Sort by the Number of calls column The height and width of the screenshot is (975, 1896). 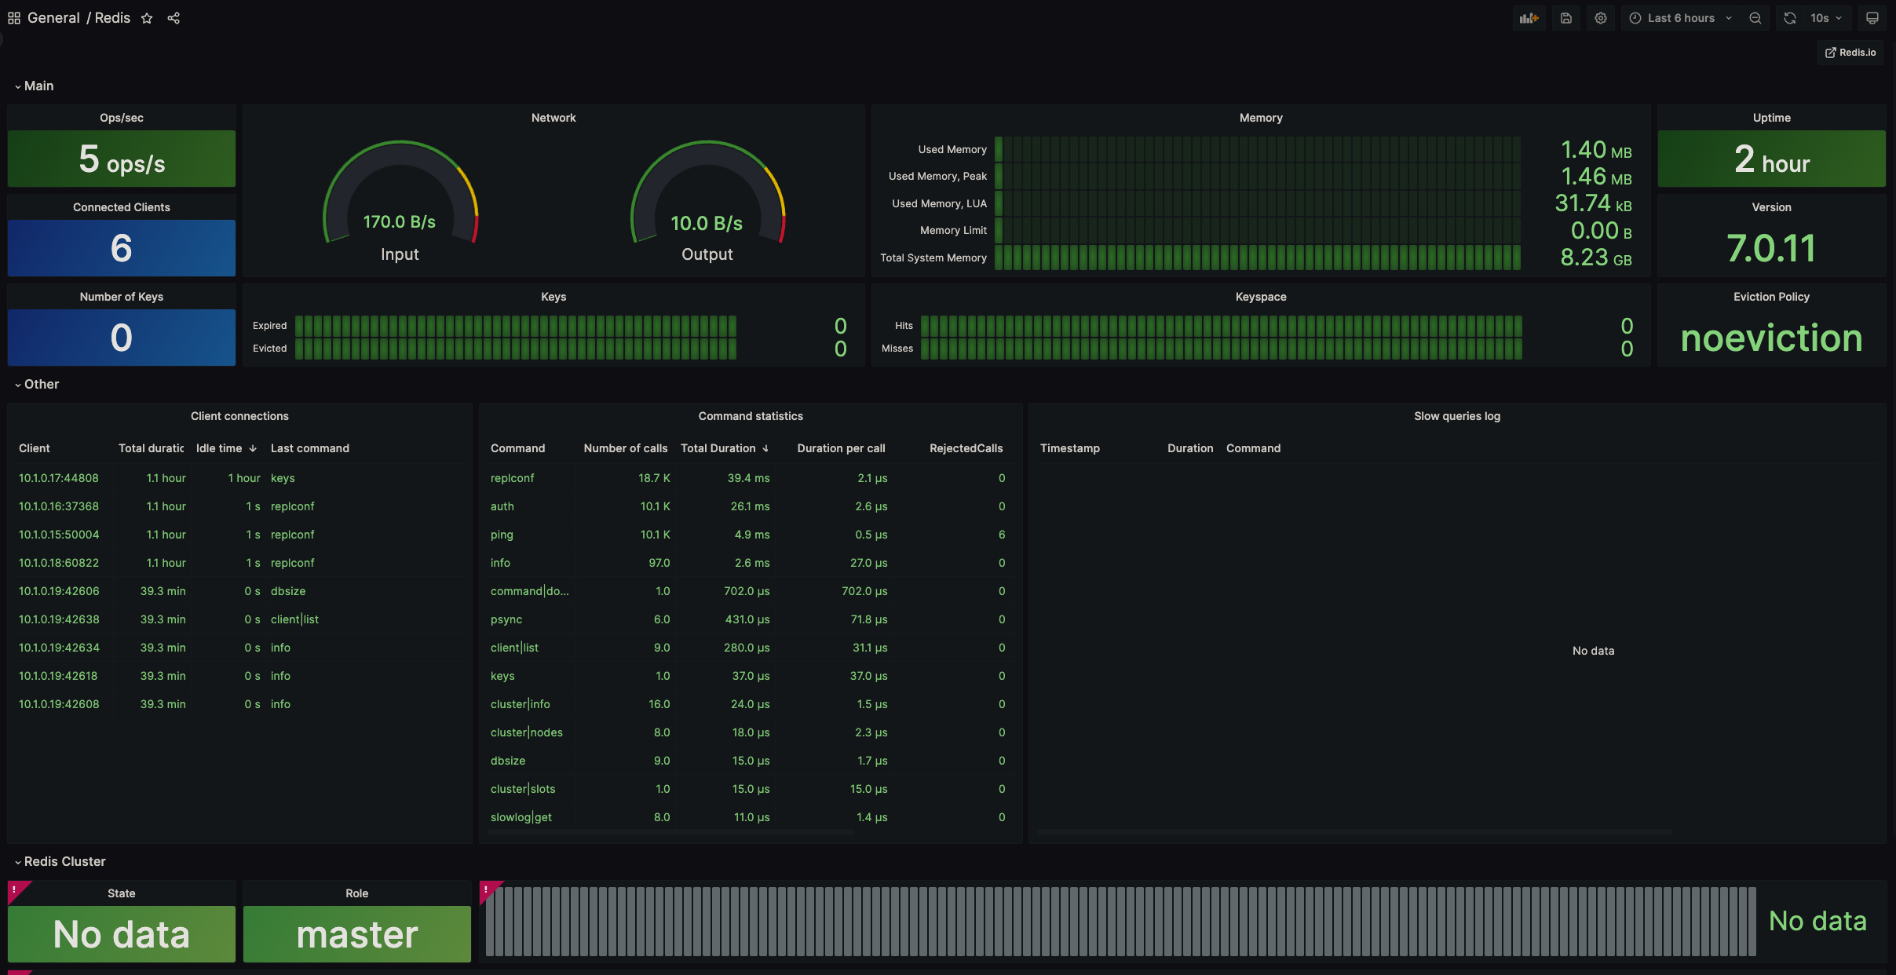point(625,448)
